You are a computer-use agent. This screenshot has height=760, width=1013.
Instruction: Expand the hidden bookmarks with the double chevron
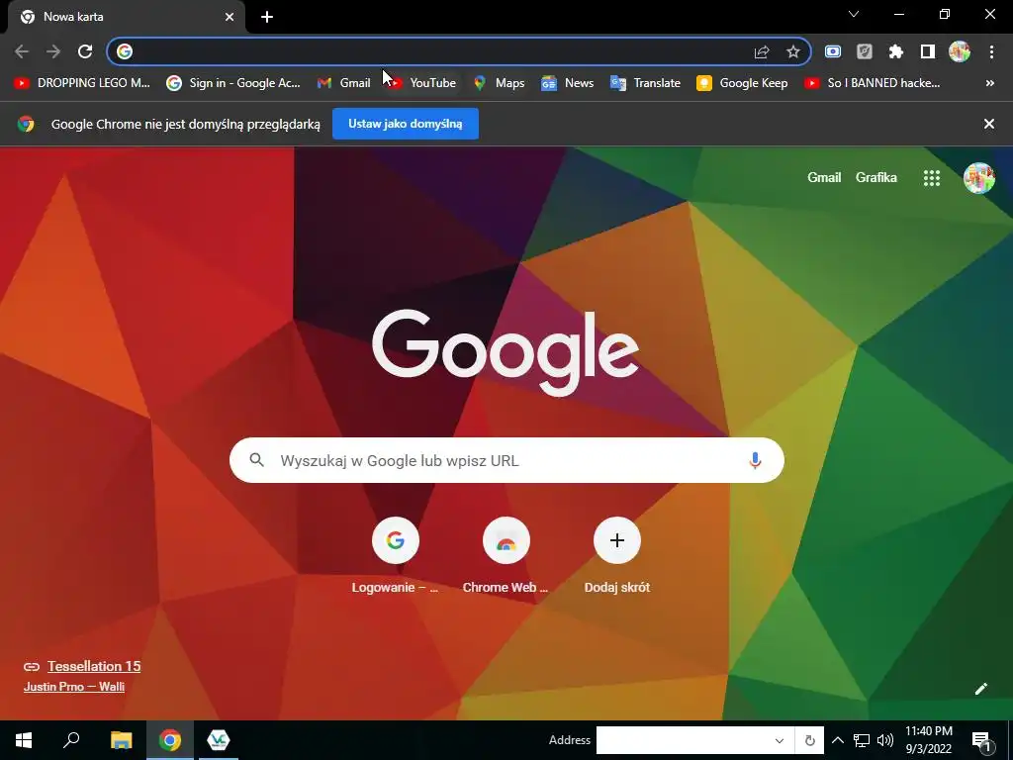coord(989,83)
